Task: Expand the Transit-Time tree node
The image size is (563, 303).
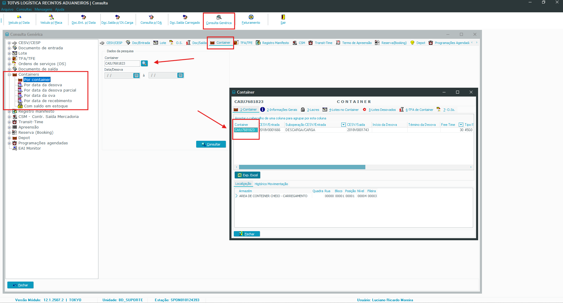Action: pos(9,122)
